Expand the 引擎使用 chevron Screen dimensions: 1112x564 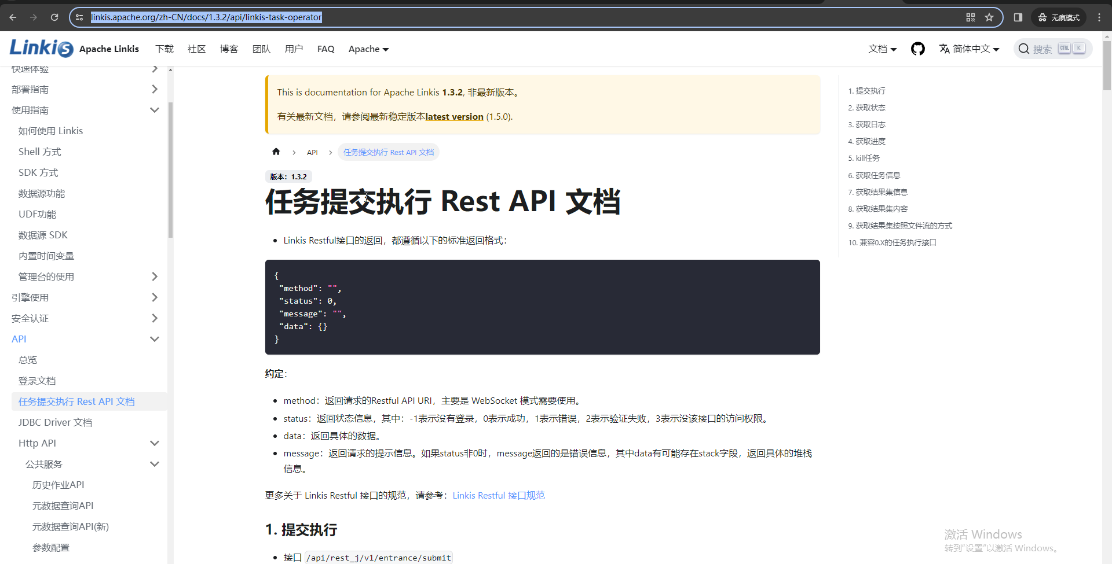click(155, 297)
